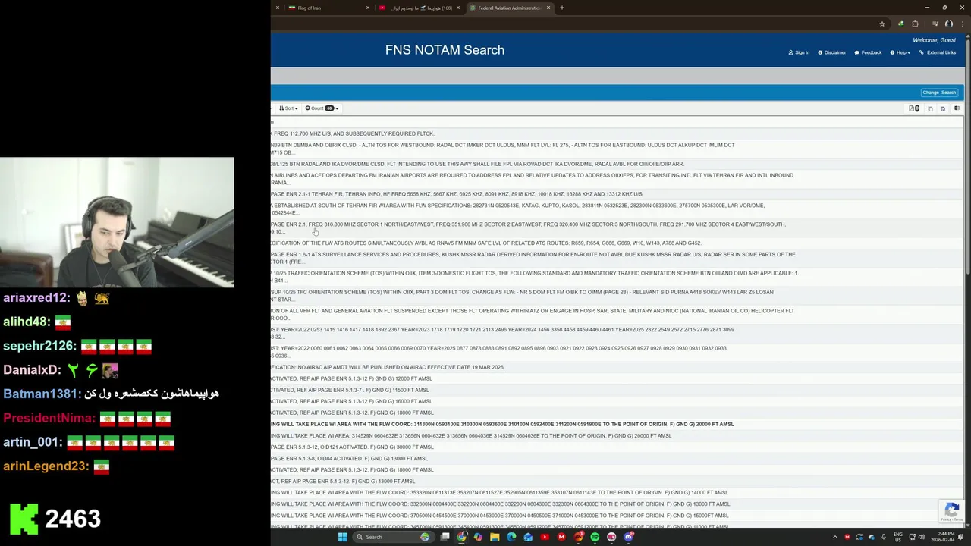This screenshot has width=971, height=546.
Task: Open the Sign In link
Action: click(799, 52)
